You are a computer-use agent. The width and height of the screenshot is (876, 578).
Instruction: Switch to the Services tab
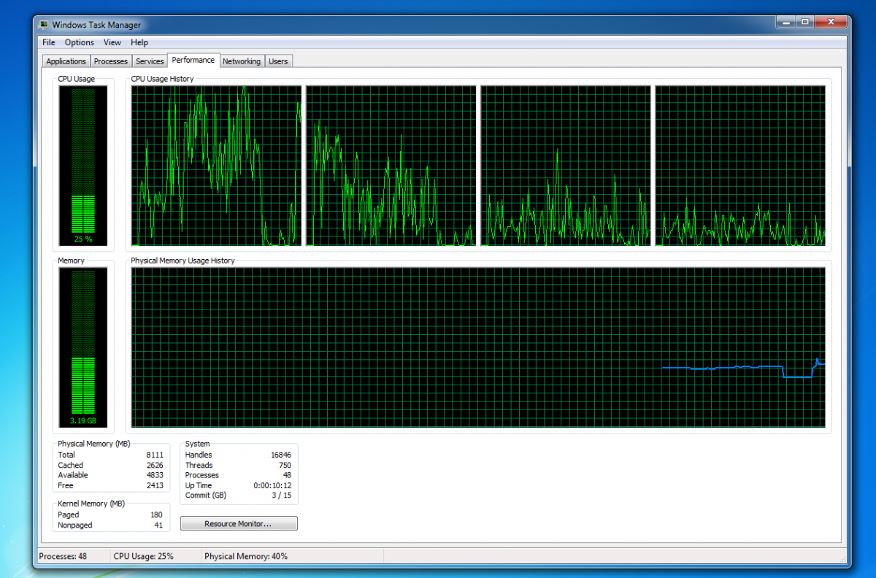[x=150, y=61]
